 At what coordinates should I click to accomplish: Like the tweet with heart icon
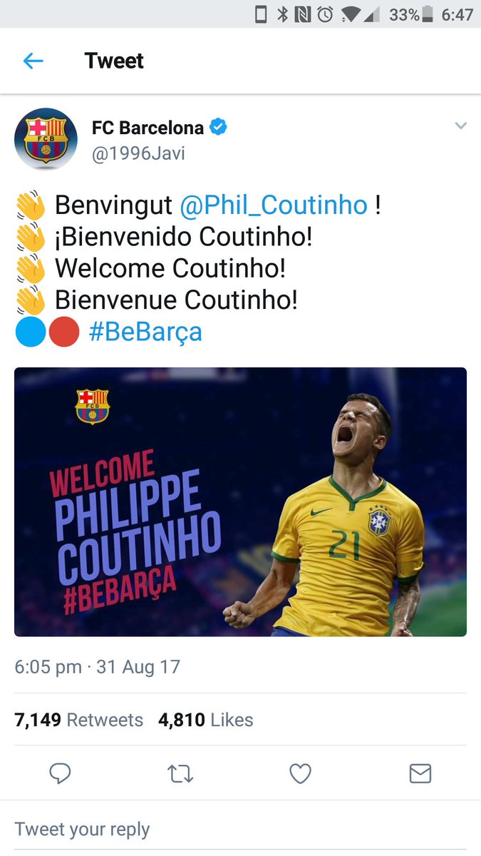(301, 773)
